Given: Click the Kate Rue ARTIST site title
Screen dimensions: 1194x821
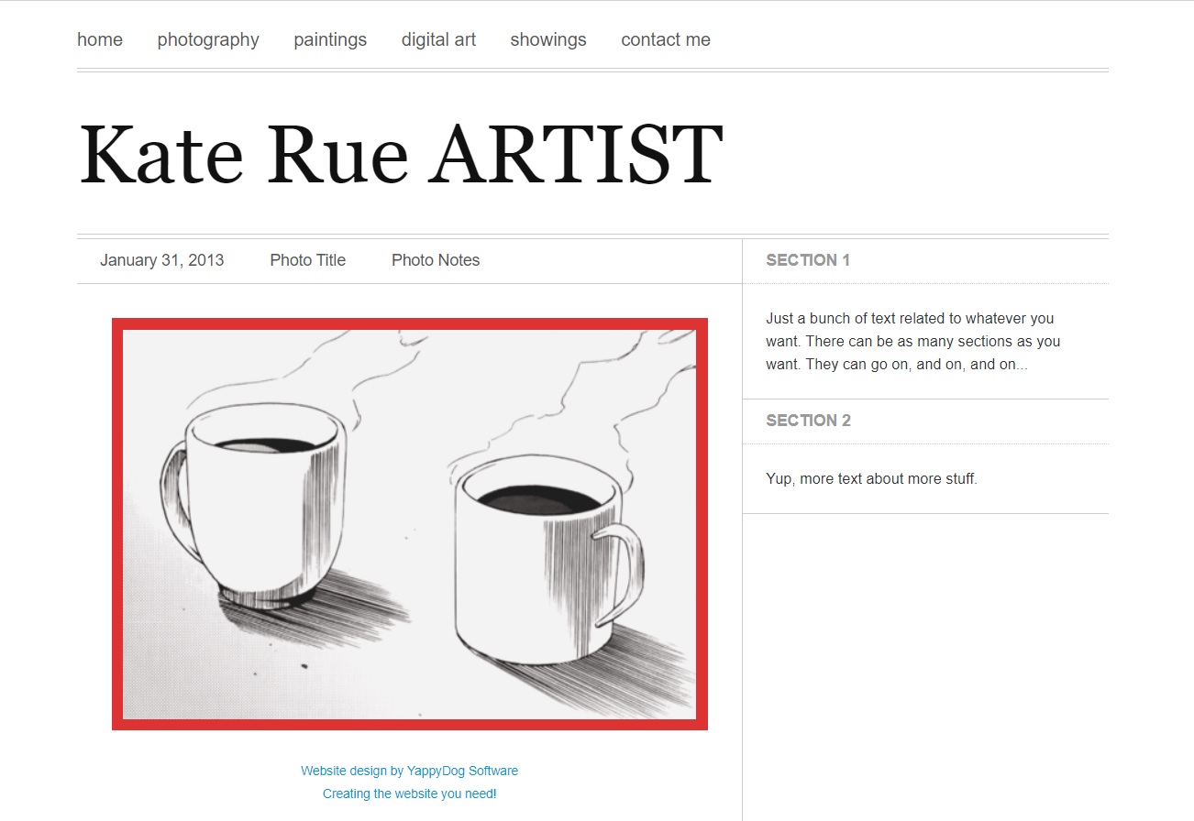Looking at the screenshot, I should tap(401, 154).
